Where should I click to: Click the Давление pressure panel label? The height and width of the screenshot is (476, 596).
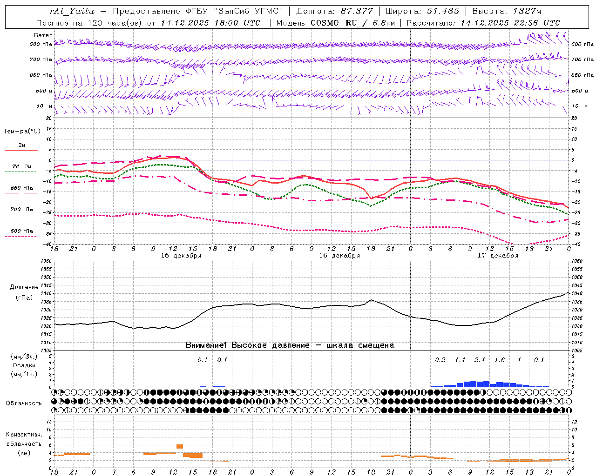(x=24, y=287)
